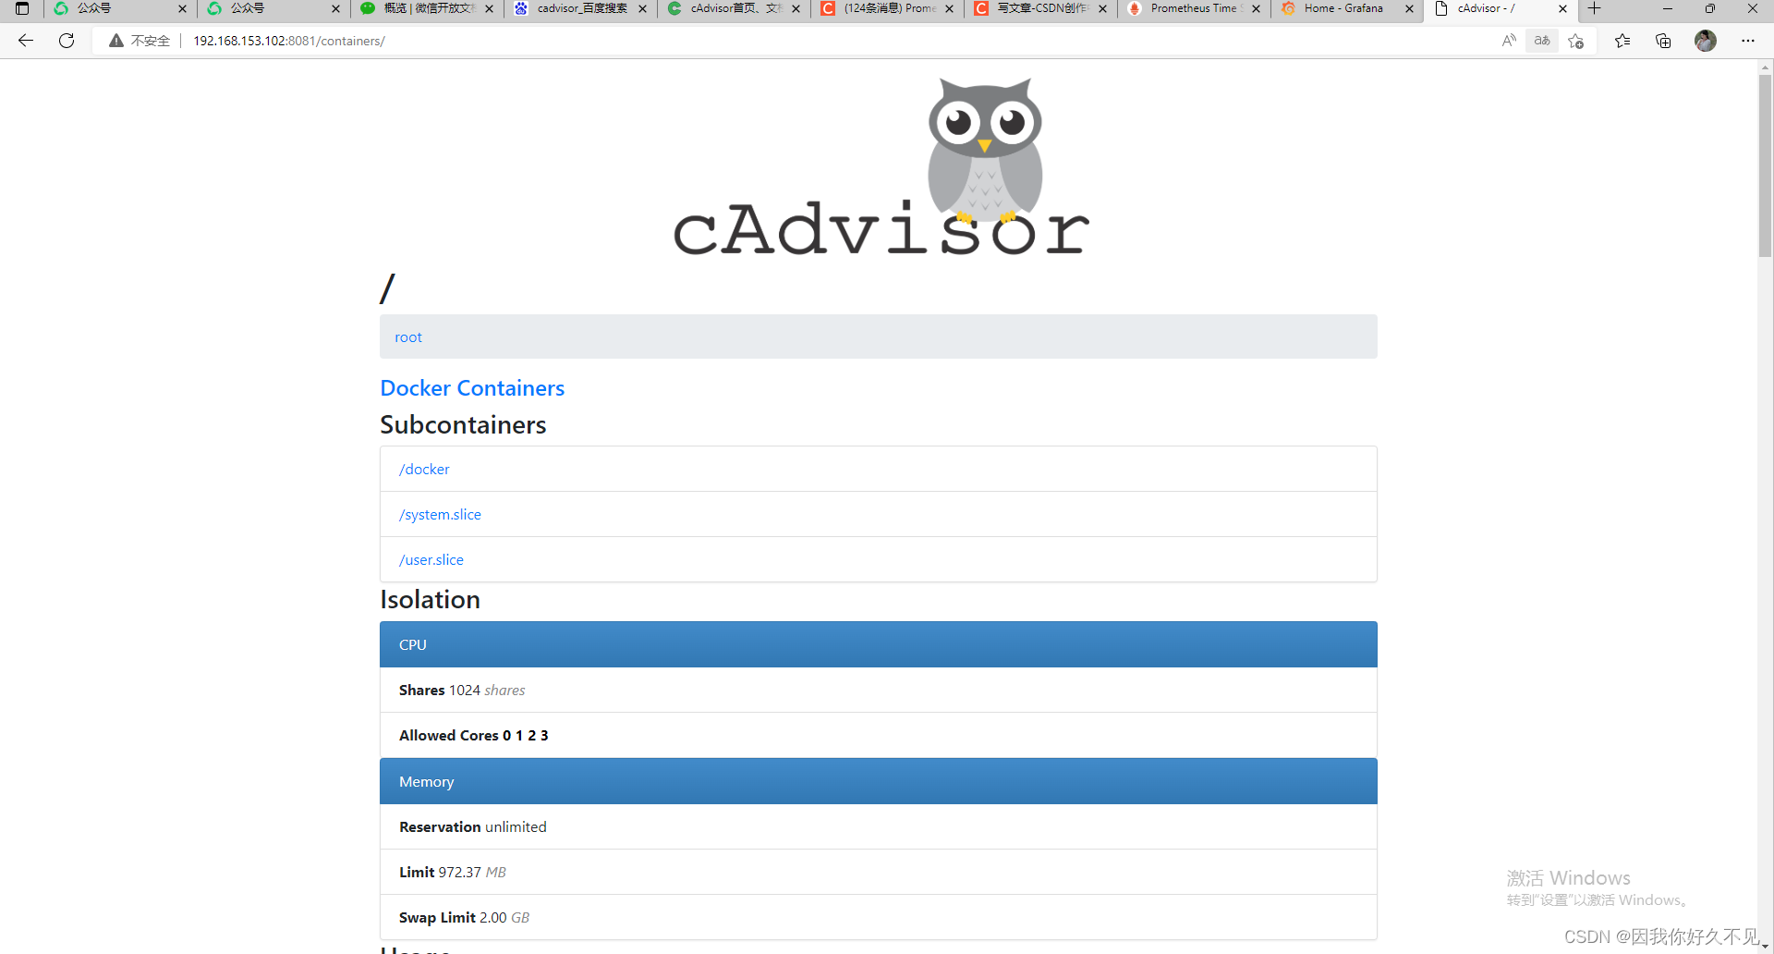Open the immersive reader tool
The width and height of the screenshot is (1774, 954).
1541,41
